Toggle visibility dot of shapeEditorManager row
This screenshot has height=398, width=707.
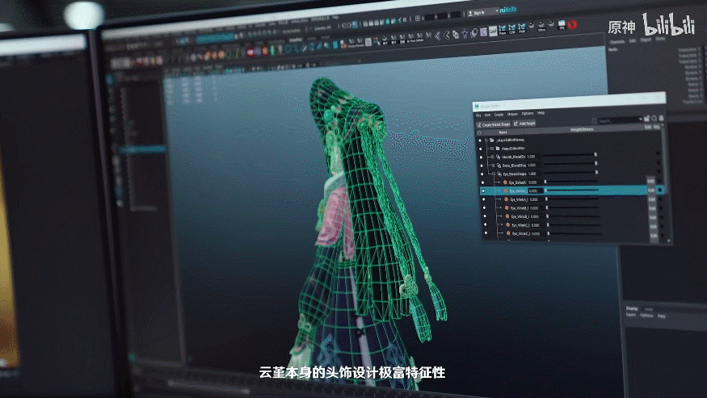point(480,149)
